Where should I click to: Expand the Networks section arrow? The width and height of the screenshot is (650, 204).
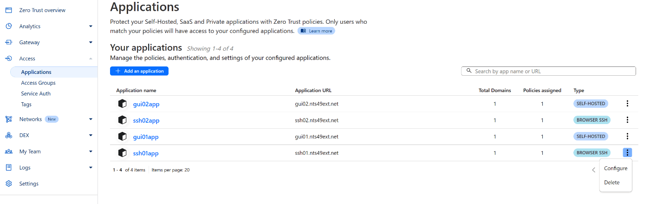point(91,119)
